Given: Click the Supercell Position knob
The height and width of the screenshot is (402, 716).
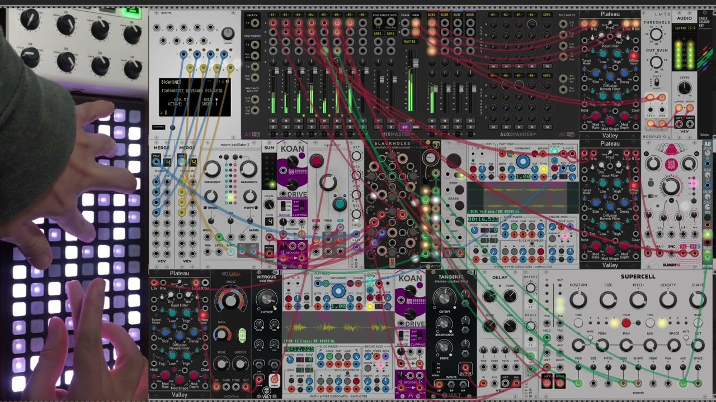Looking at the screenshot, I should tap(578, 300).
